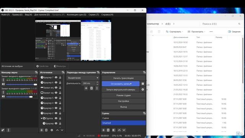
Task: Open the Коллекция сцен menu
Action: pos(77,15)
